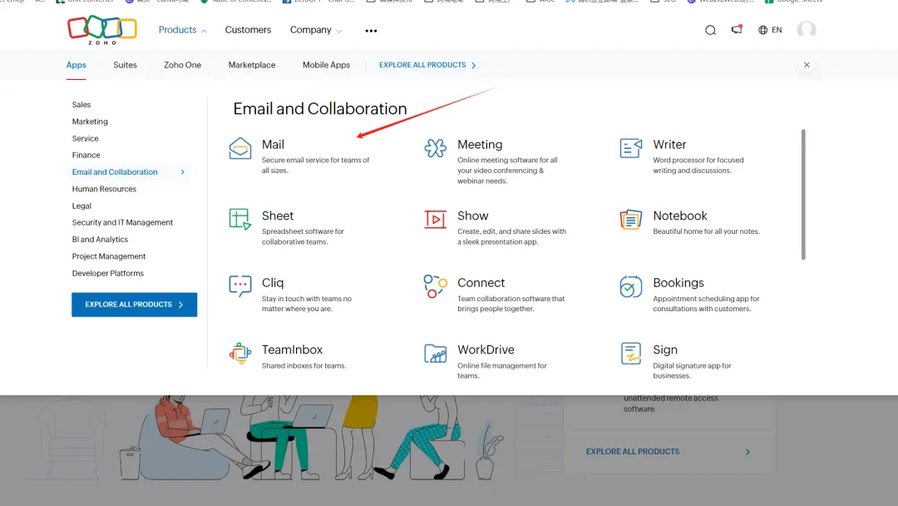Click the Zoho Connect icon
The image size is (898, 506).
point(436,286)
